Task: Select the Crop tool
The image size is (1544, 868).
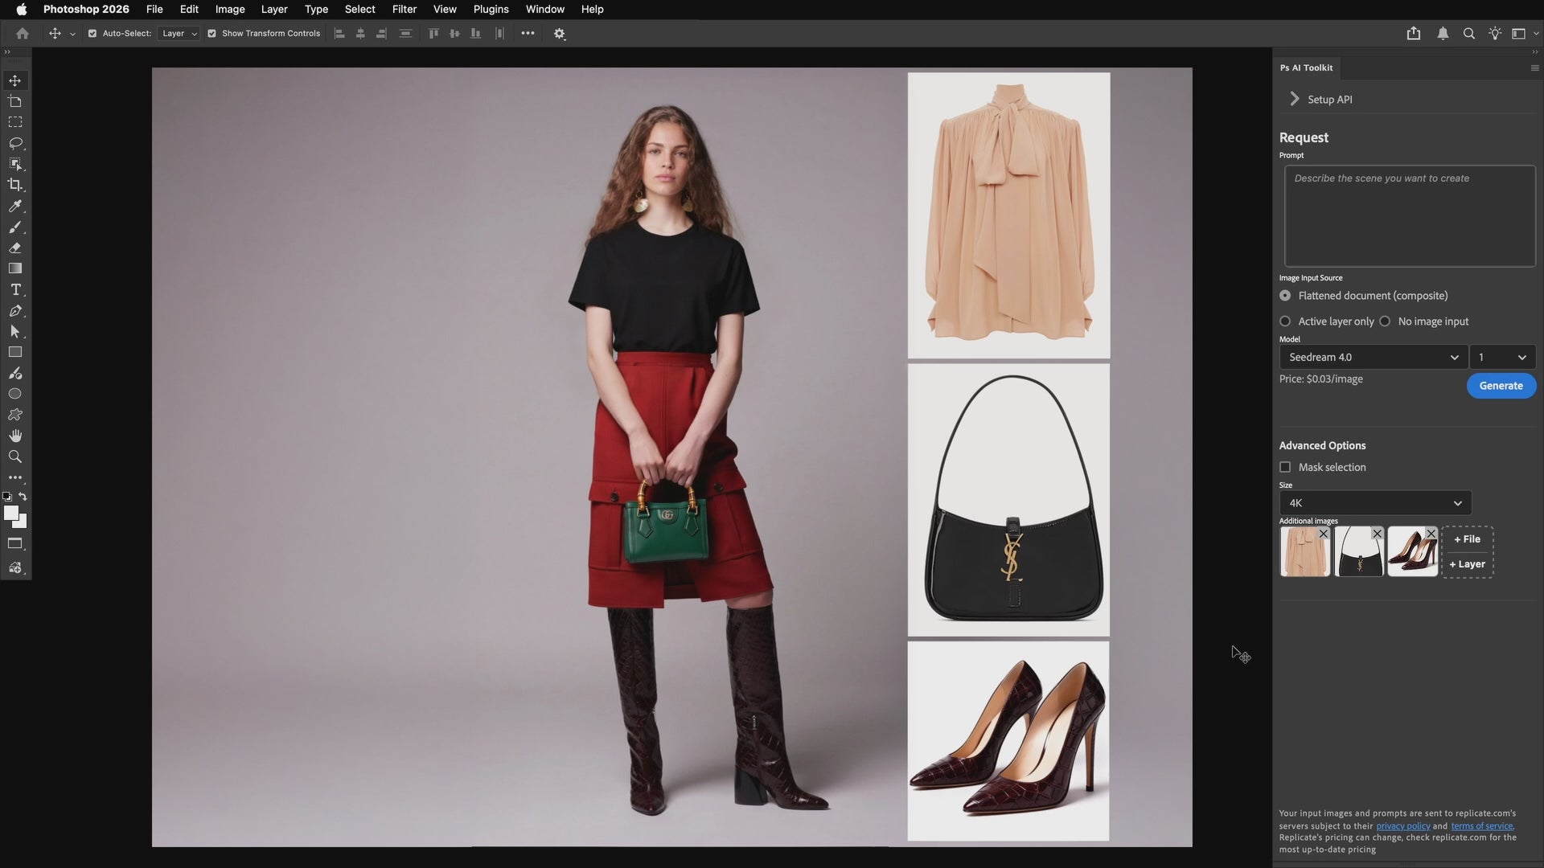Action: point(15,185)
